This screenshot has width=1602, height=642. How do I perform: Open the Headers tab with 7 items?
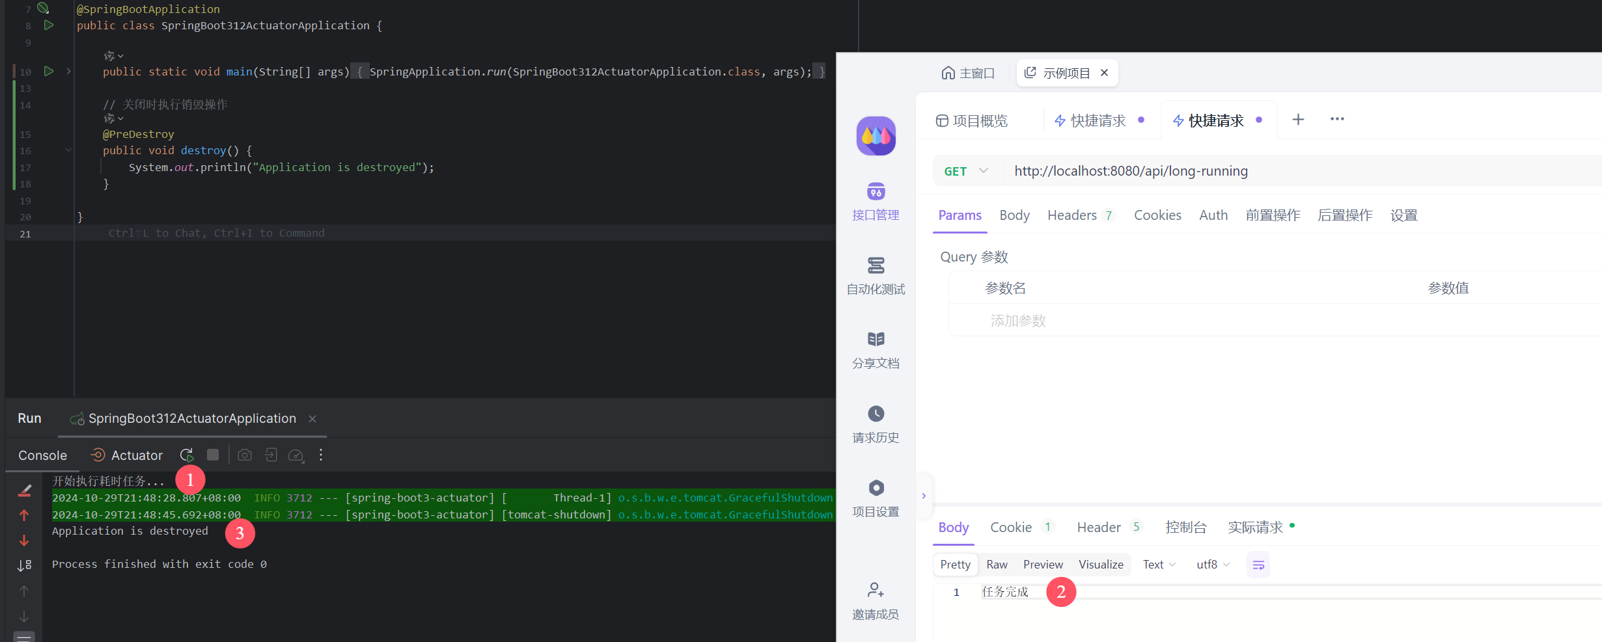[1081, 215]
